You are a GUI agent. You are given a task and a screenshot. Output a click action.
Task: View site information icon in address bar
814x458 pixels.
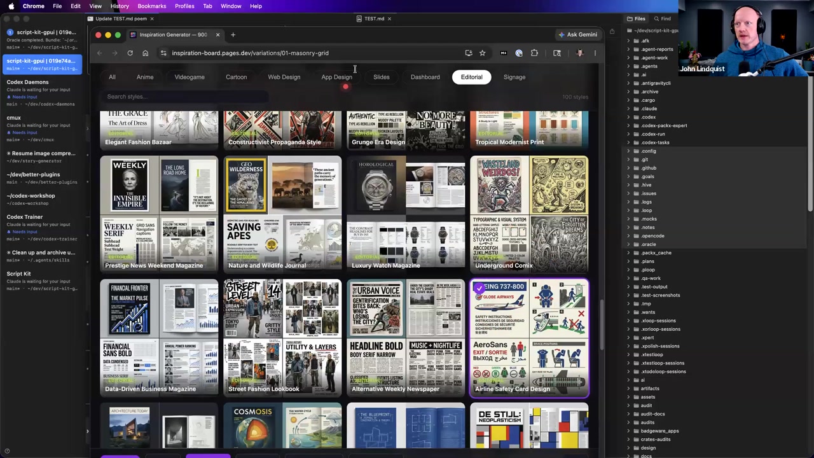[163, 53]
